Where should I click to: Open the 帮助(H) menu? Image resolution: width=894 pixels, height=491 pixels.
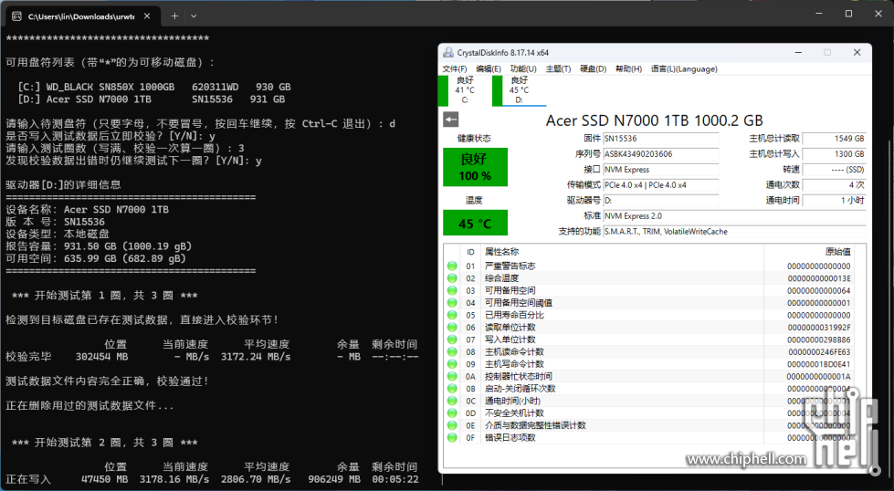click(628, 69)
